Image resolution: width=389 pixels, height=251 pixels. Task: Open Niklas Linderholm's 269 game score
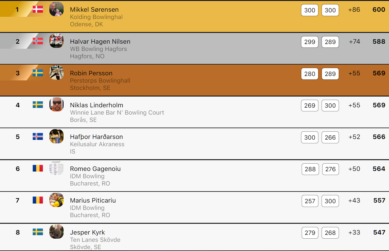pyautogui.click(x=310, y=106)
